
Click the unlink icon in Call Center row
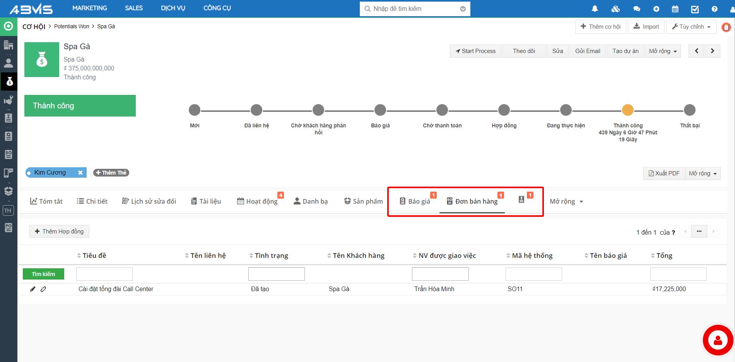pos(43,289)
